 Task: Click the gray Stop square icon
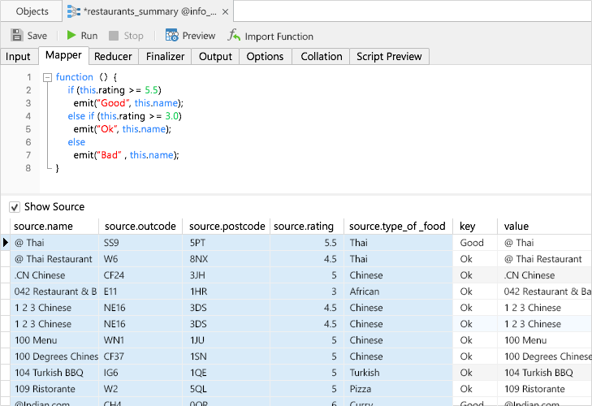tap(114, 36)
